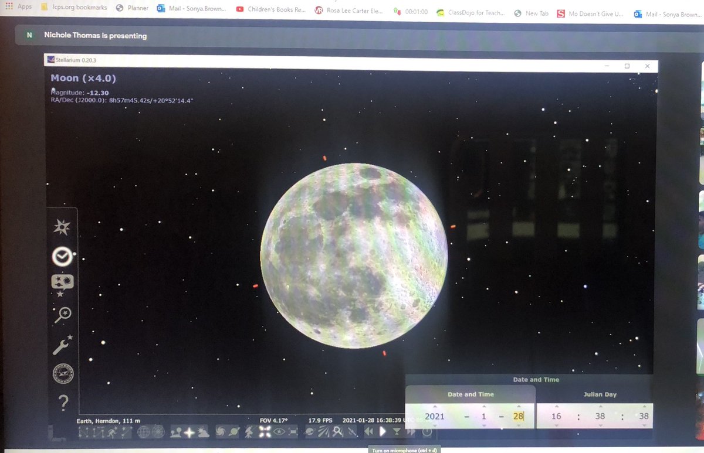
Task: Toggle the equatorial grid icon
Action: tap(143, 432)
